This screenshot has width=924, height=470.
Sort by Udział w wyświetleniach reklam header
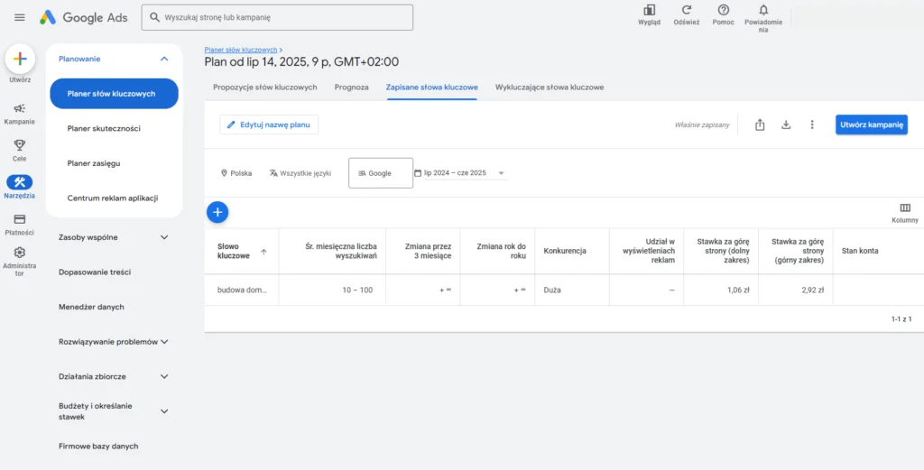pos(648,251)
